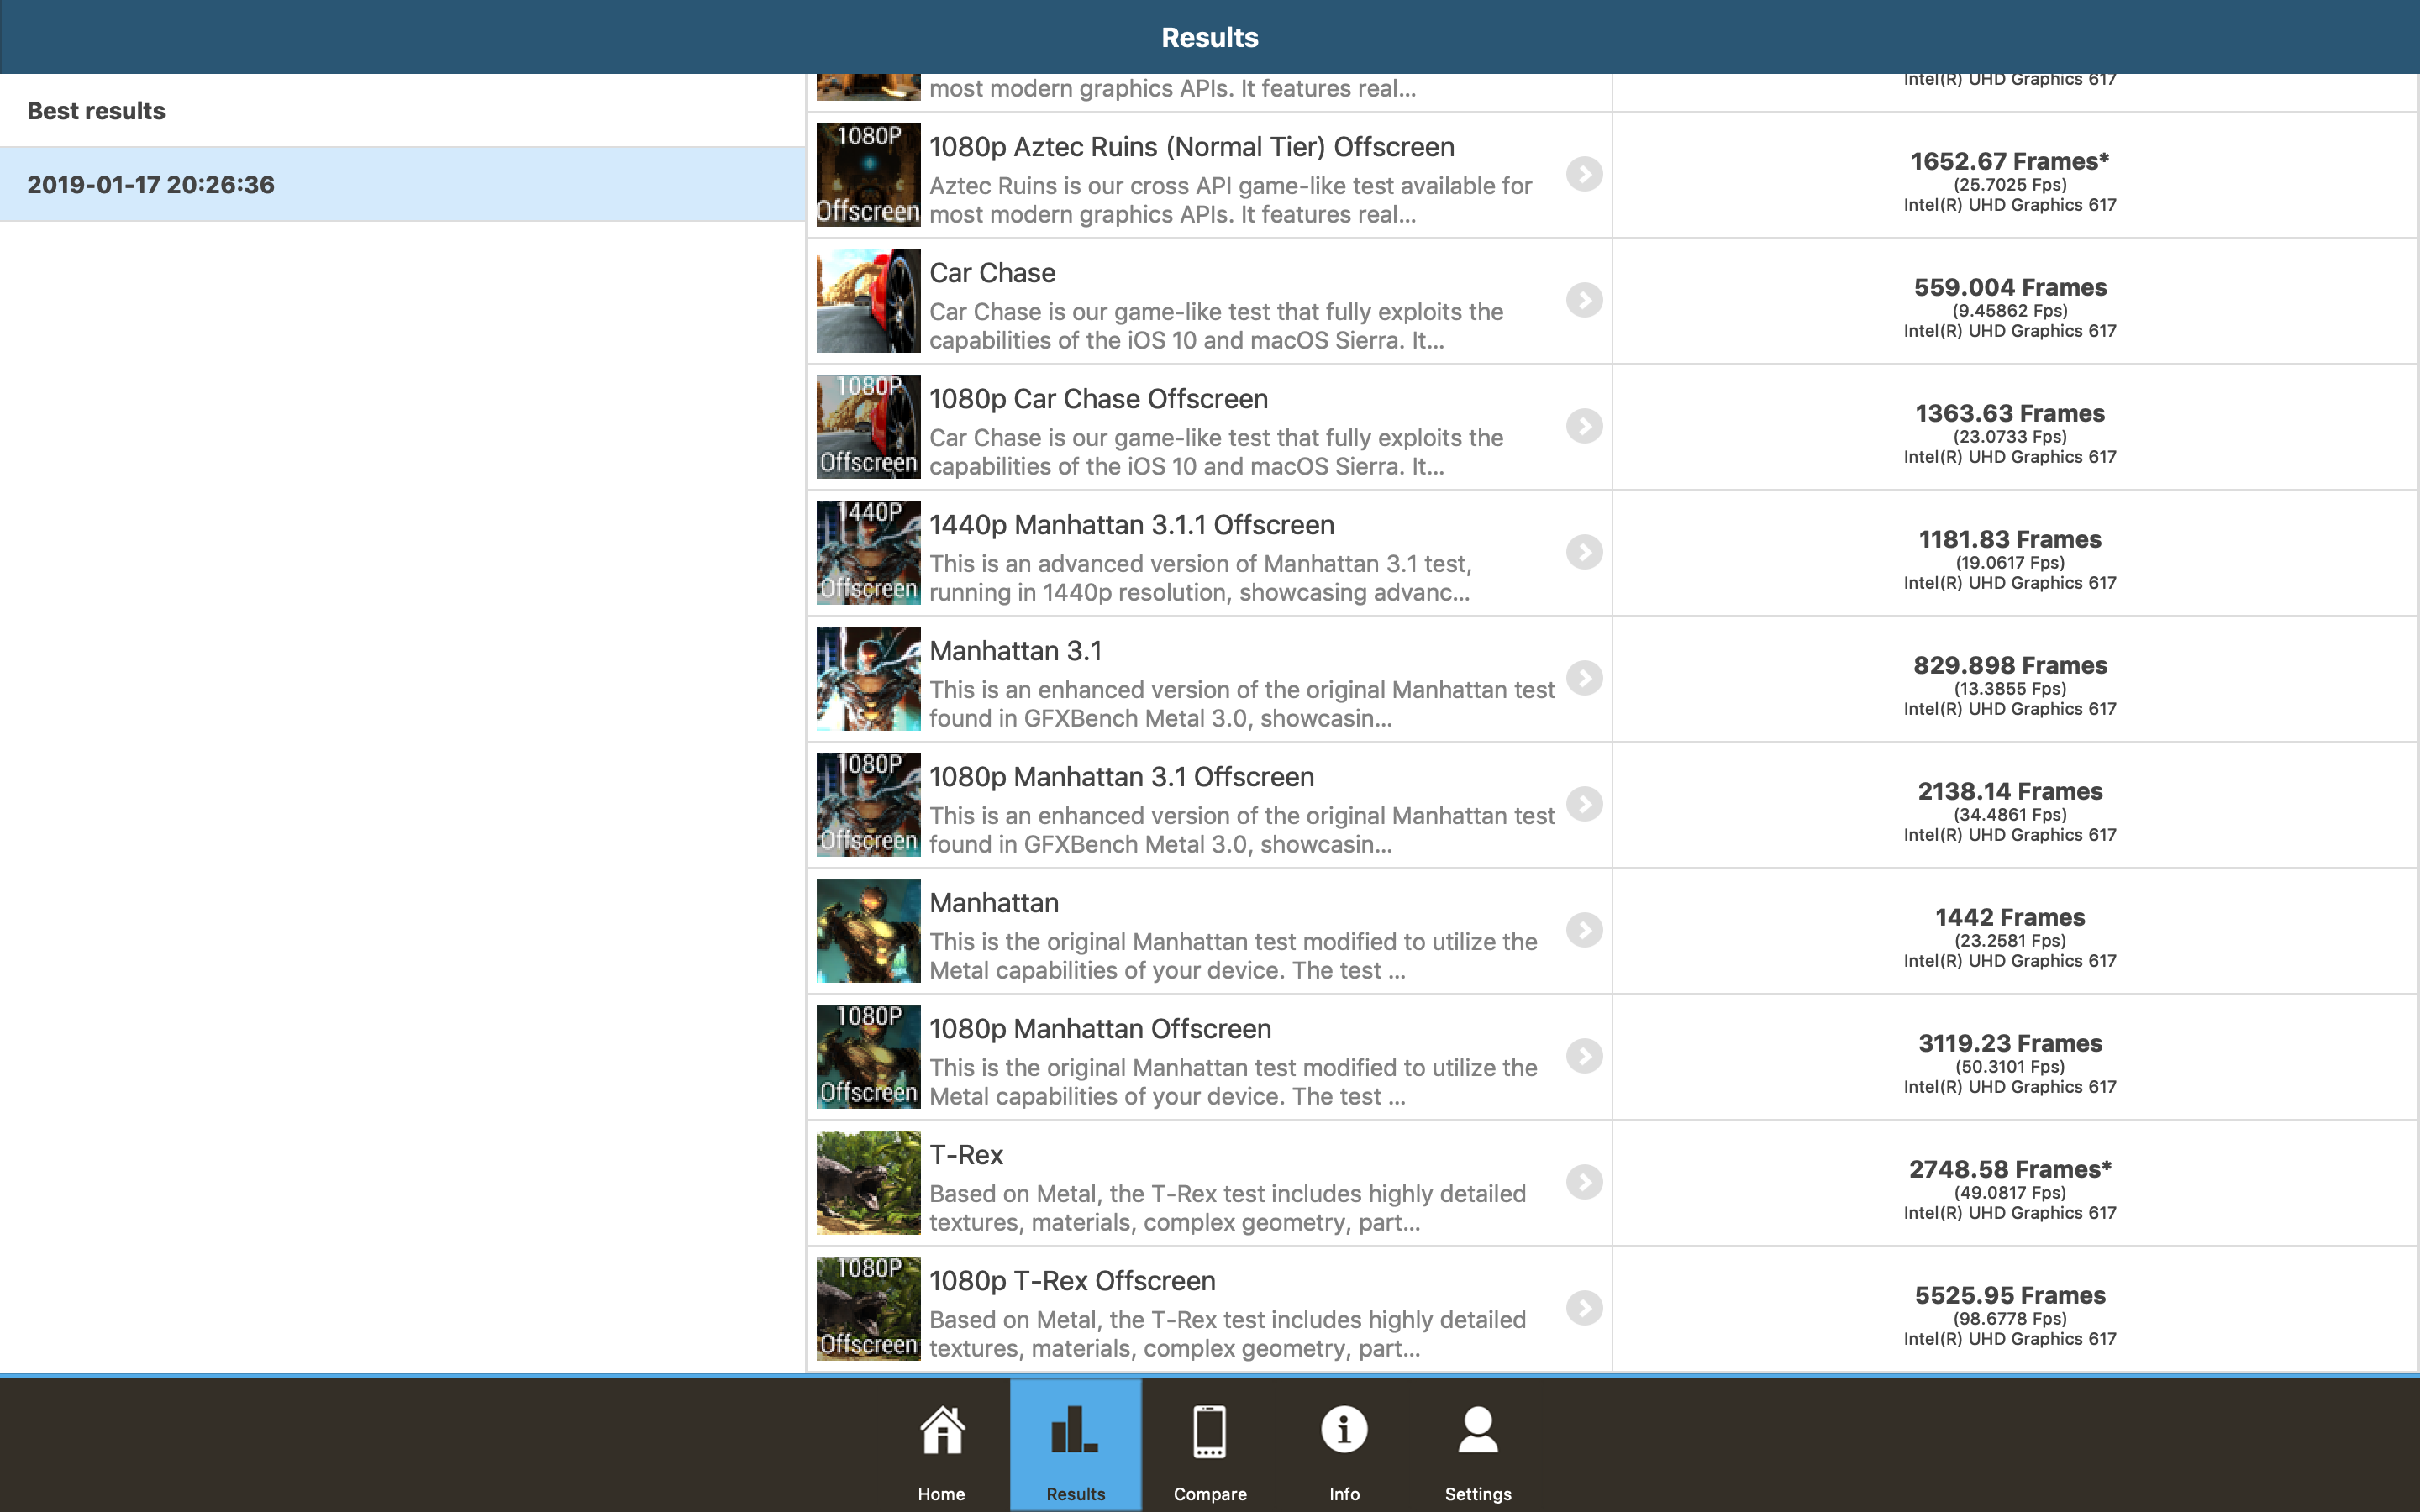Click the 2748.58 Frames T-Rex score
Viewport: 2420px width, 1512px height.
coord(2009,1170)
